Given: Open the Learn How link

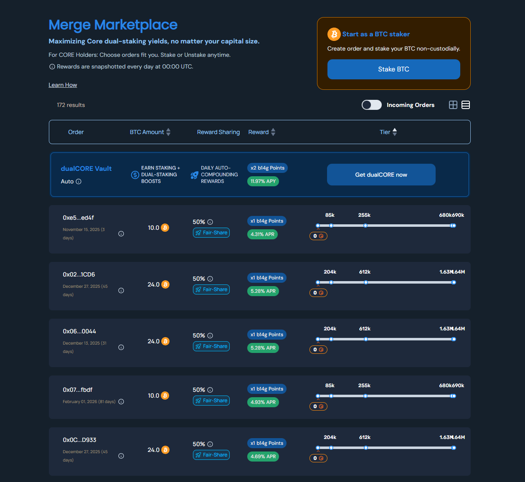Looking at the screenshot, I should tap(63, 85).
